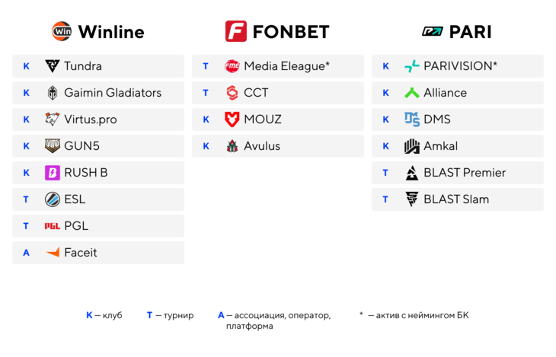Select the GUN5 club row
Viewport: 556px width, 357px height.
tap(98, 146)
